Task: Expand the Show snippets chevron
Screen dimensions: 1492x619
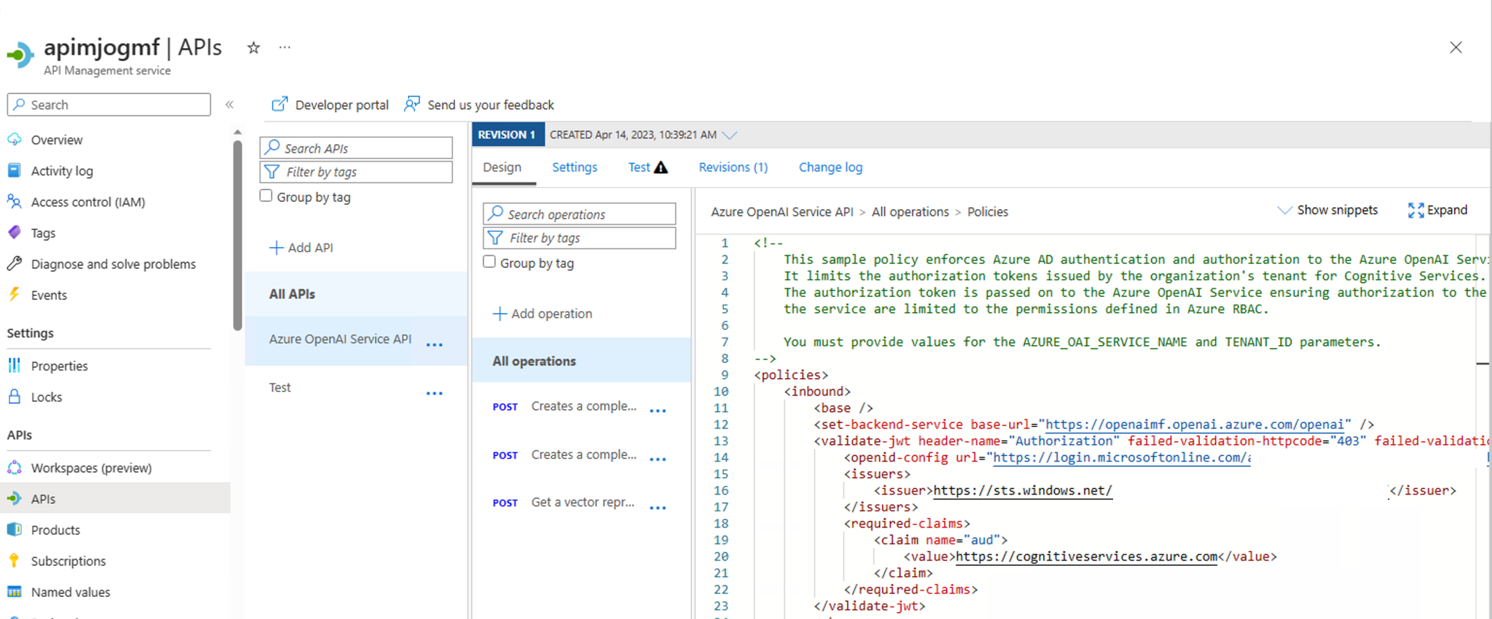Action: click(x=1284, y=210)
